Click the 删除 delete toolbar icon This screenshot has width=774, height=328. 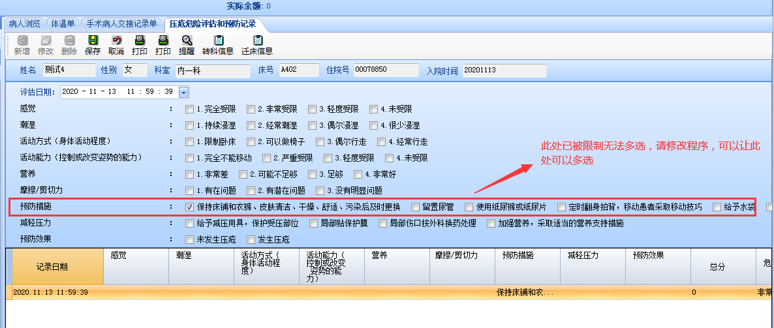click(70, 41)
